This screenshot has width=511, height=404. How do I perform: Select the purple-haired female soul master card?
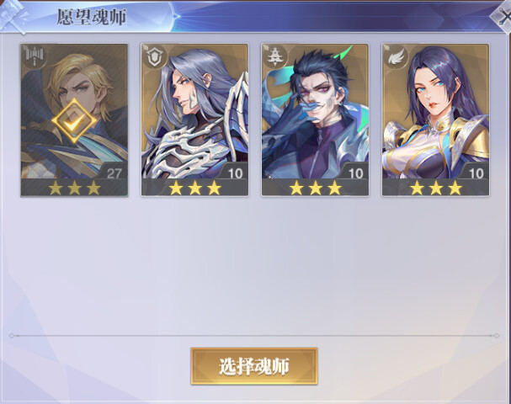pyautogui.click(x=436, y=120)
